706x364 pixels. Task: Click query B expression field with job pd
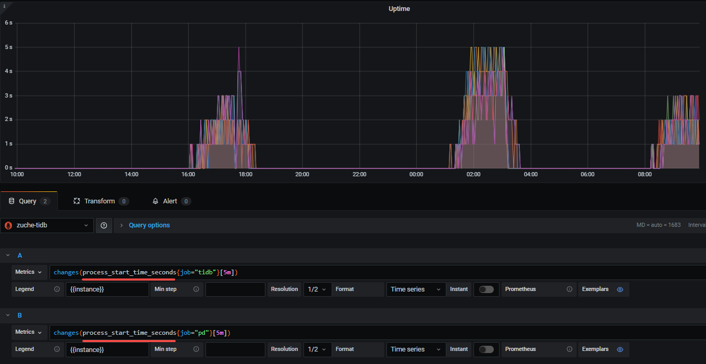click(x=378, y=332)
